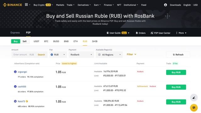Change currency via USD link

(x=195, y=5)
